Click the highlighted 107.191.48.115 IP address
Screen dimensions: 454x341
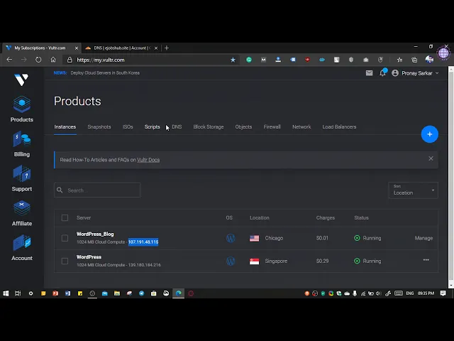(143, 242)
